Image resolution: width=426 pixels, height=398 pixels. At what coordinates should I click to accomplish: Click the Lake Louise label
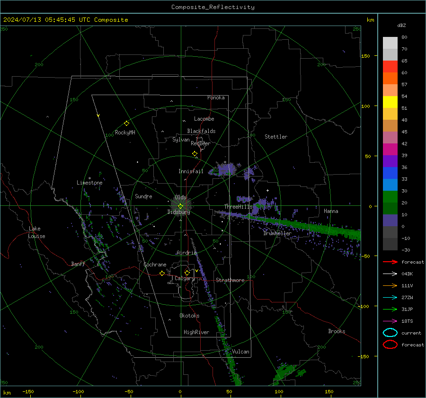(36, 232)
